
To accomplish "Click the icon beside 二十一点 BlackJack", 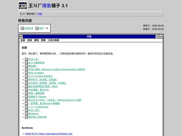I will (x=27, y=107).
